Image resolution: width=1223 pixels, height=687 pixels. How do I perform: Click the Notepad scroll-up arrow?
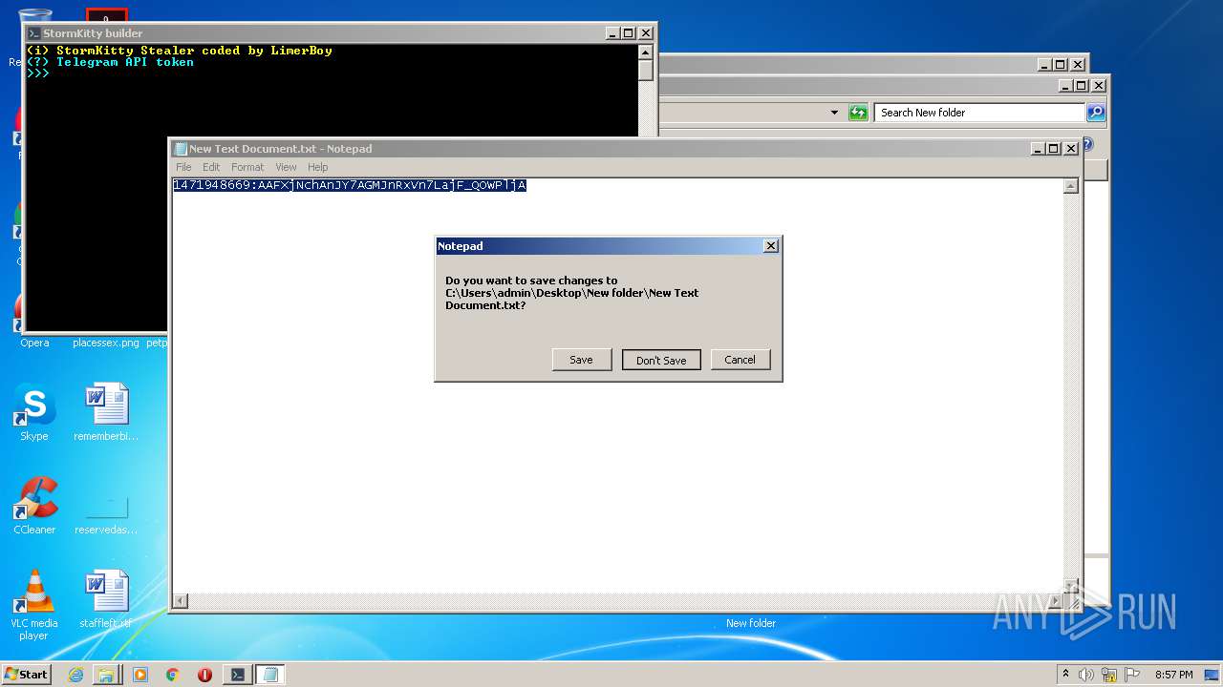point(1071,186)
